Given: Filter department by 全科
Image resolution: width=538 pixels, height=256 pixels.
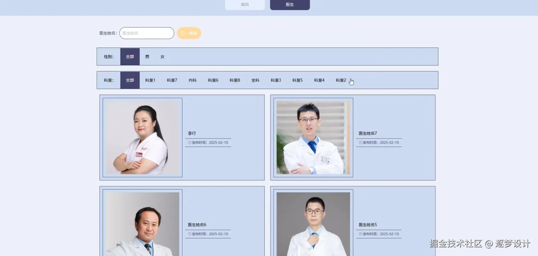Looking at the screenshot, I should [x=255, y=80].
